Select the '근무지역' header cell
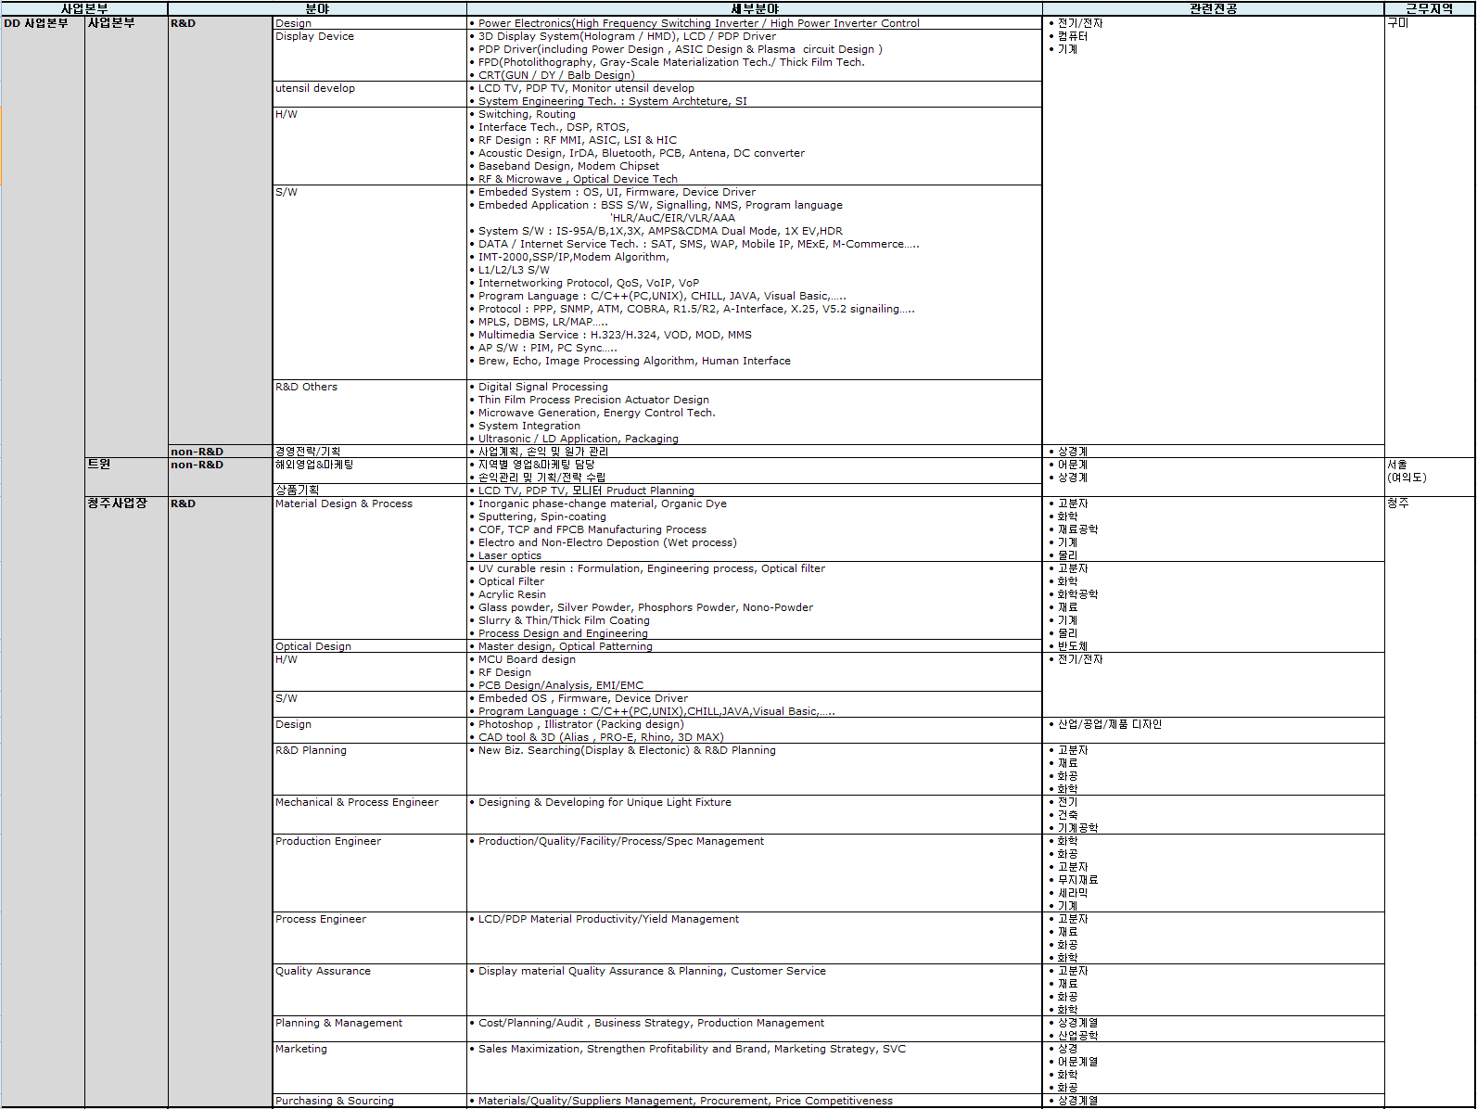1477x1109 pixels. [1429, 8]
